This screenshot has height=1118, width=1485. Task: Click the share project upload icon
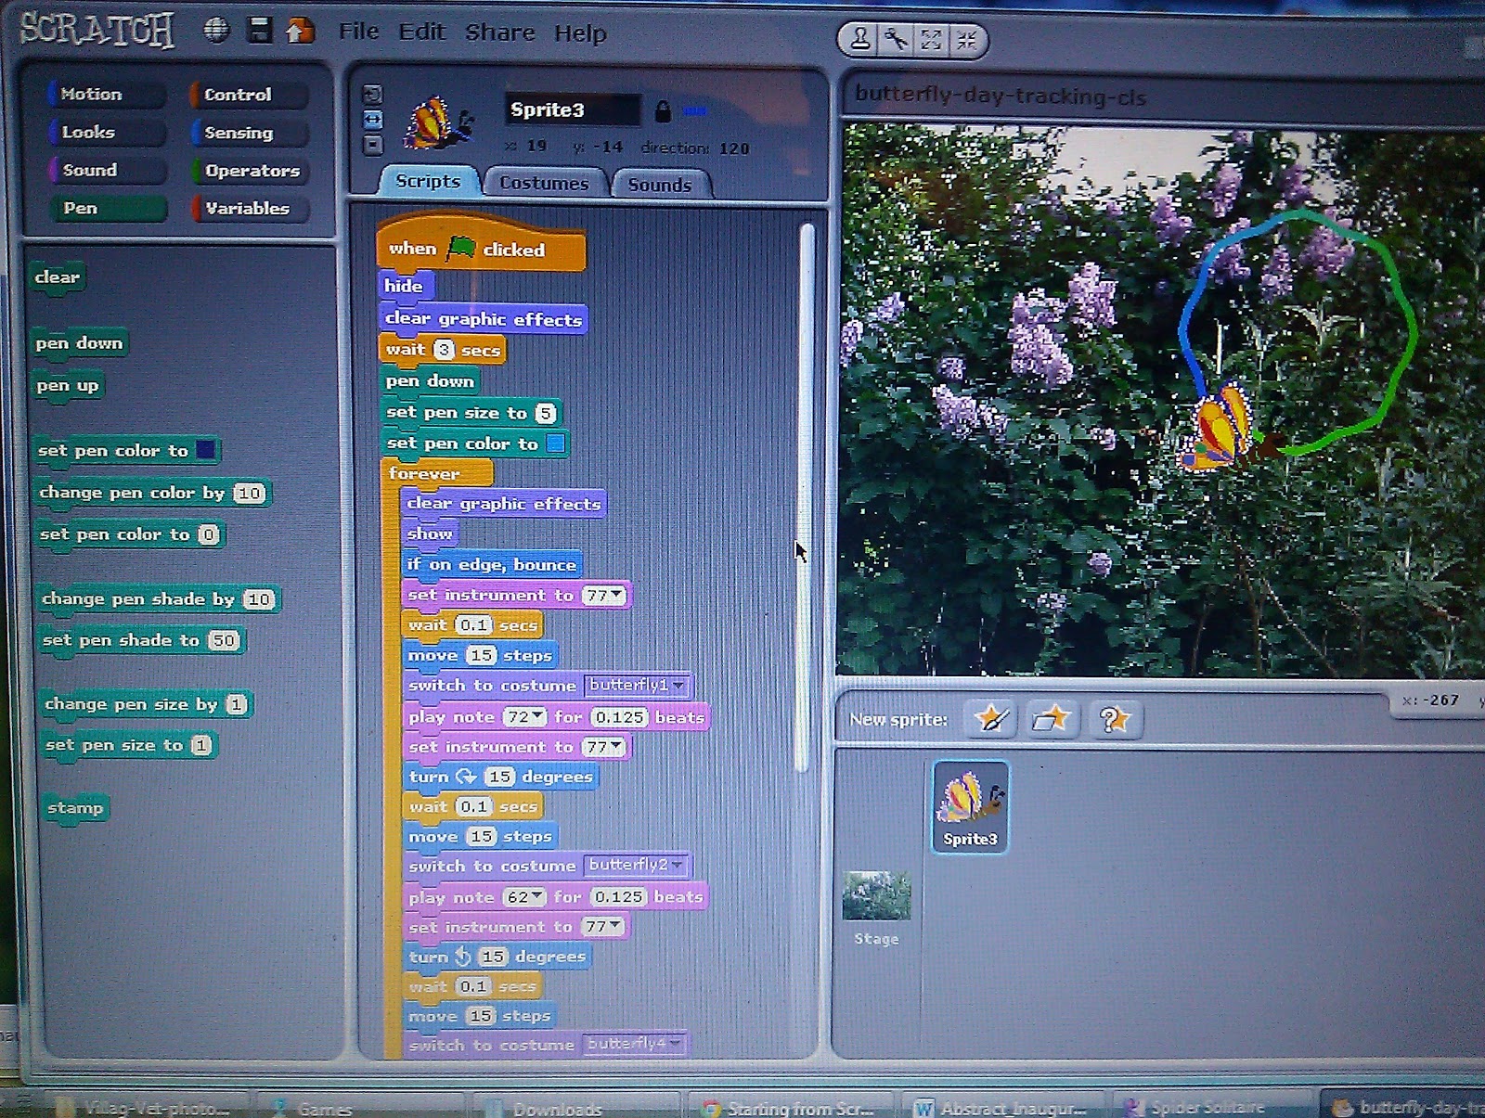tap(300, 32)
